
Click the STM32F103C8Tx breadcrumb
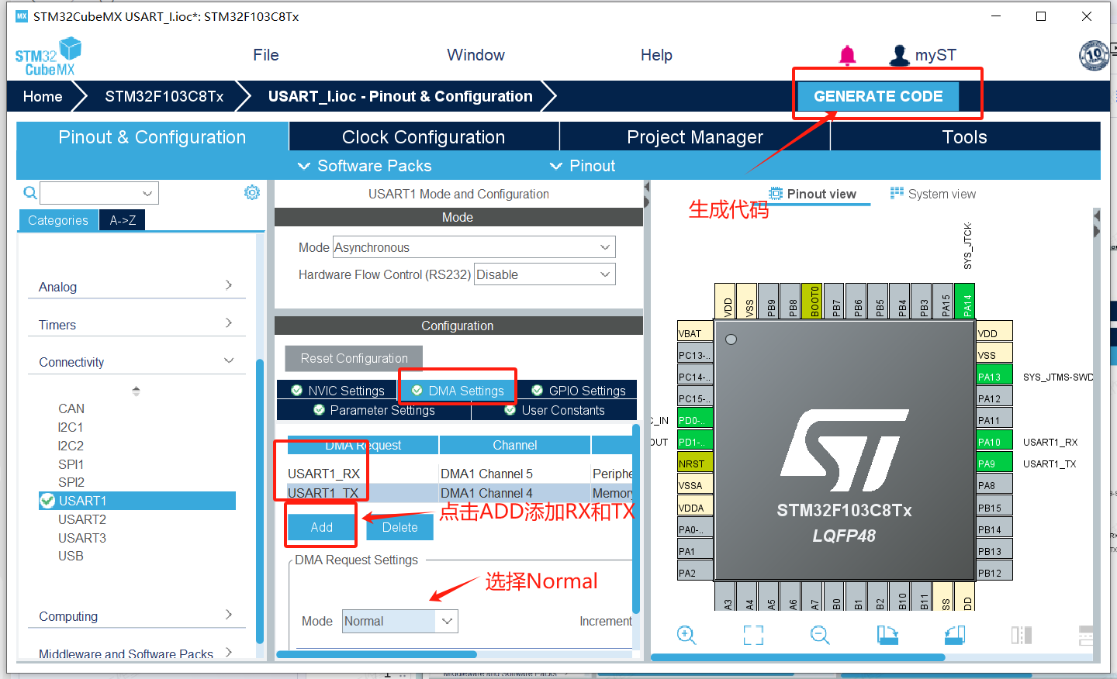(164, 97)
